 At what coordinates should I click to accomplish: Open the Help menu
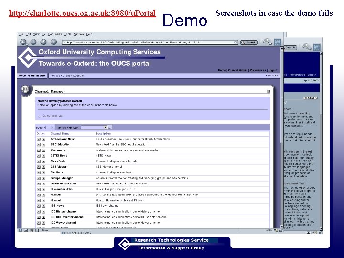click(89, 34)
